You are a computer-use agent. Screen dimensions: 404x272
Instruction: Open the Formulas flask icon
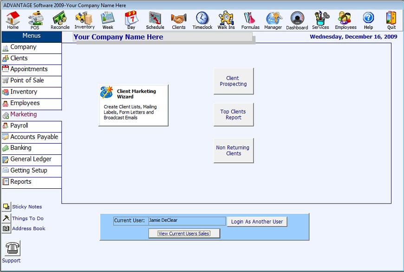coord(250,20)
